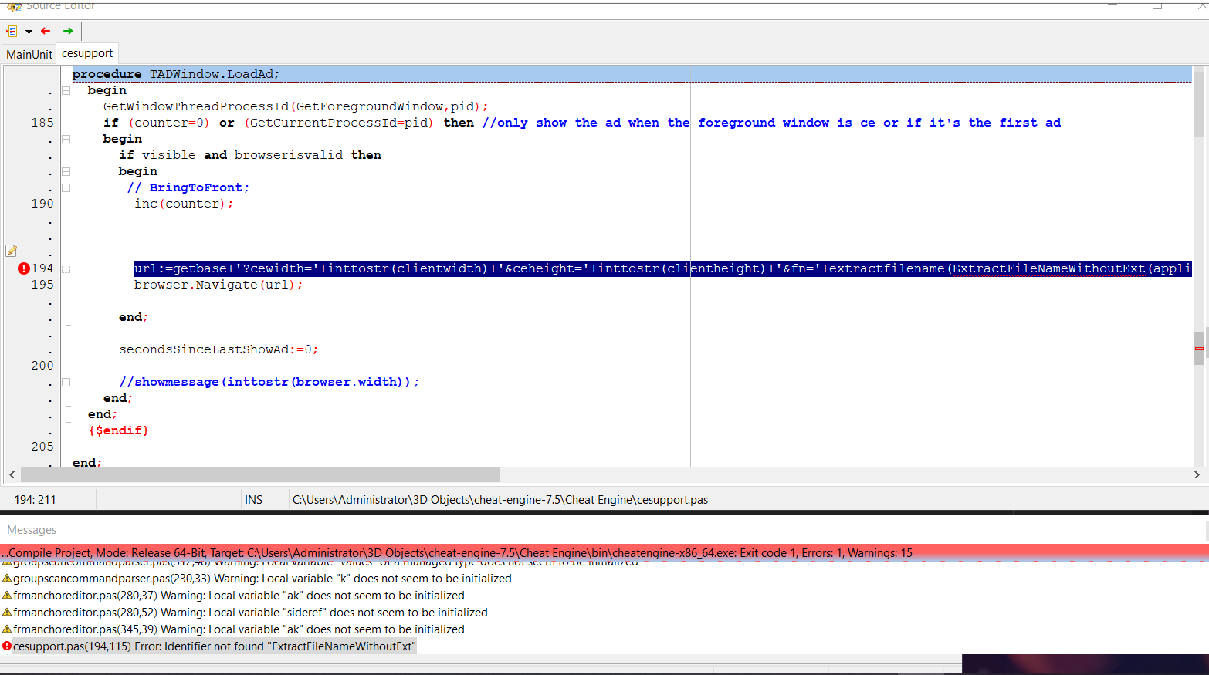The width and height of the screenshot is (1209, 675).
Task: Select the cesupport tab
Action: point(87,53)
